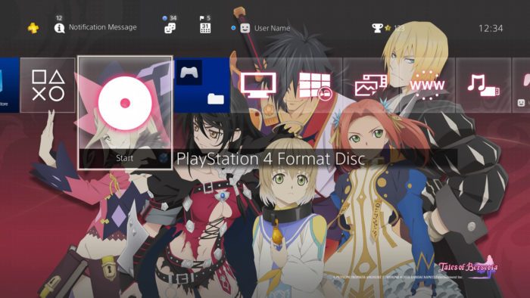The height and width of the screenshot is (298, 530).
Task: Open the controller folder tile
Action: click(202, 85)
